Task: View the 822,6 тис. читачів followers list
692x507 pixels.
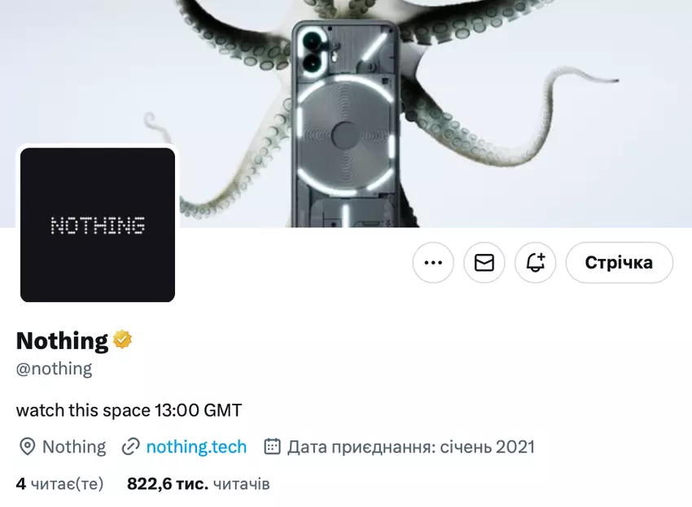Action: pos(198,484)
